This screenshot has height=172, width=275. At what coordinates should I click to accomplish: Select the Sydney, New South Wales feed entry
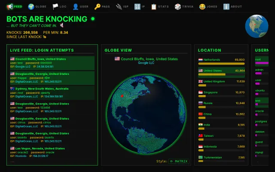[x=52, y=92]
